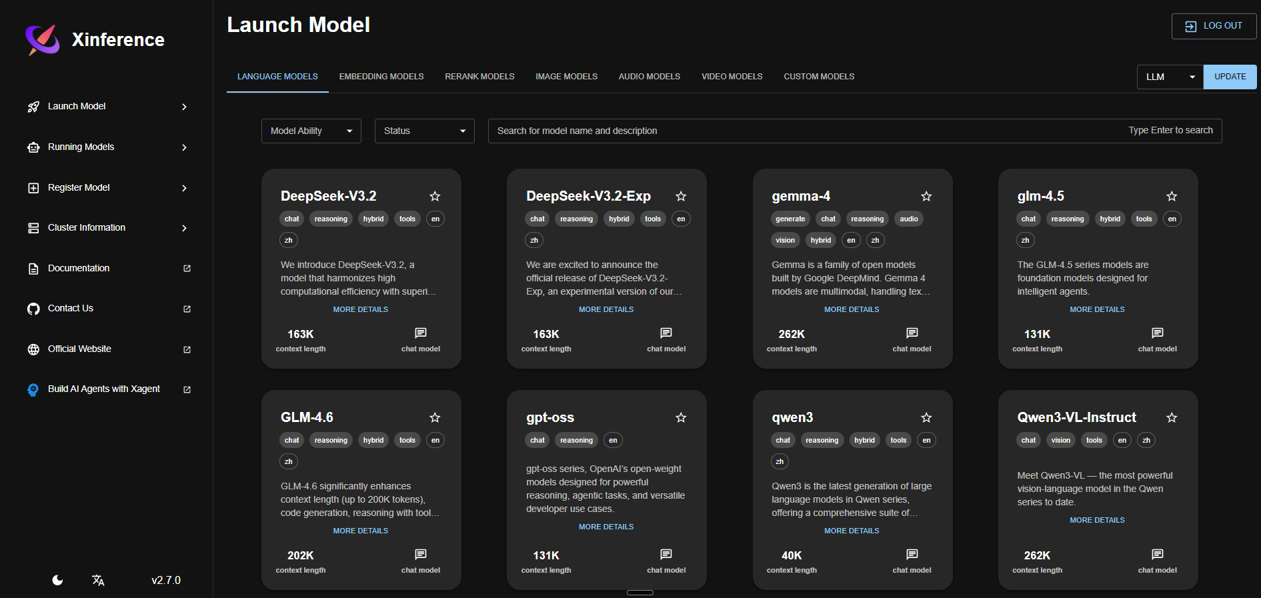Open the Status filter dropdown
The height and width of the screenshot is (598, 1261).
click(x=425, y=131)
